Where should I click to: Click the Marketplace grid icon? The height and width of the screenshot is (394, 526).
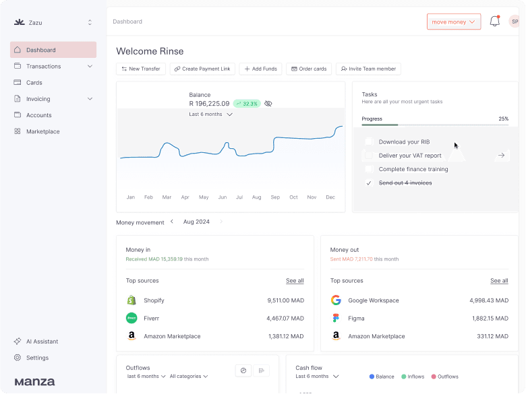coord(18,131)
